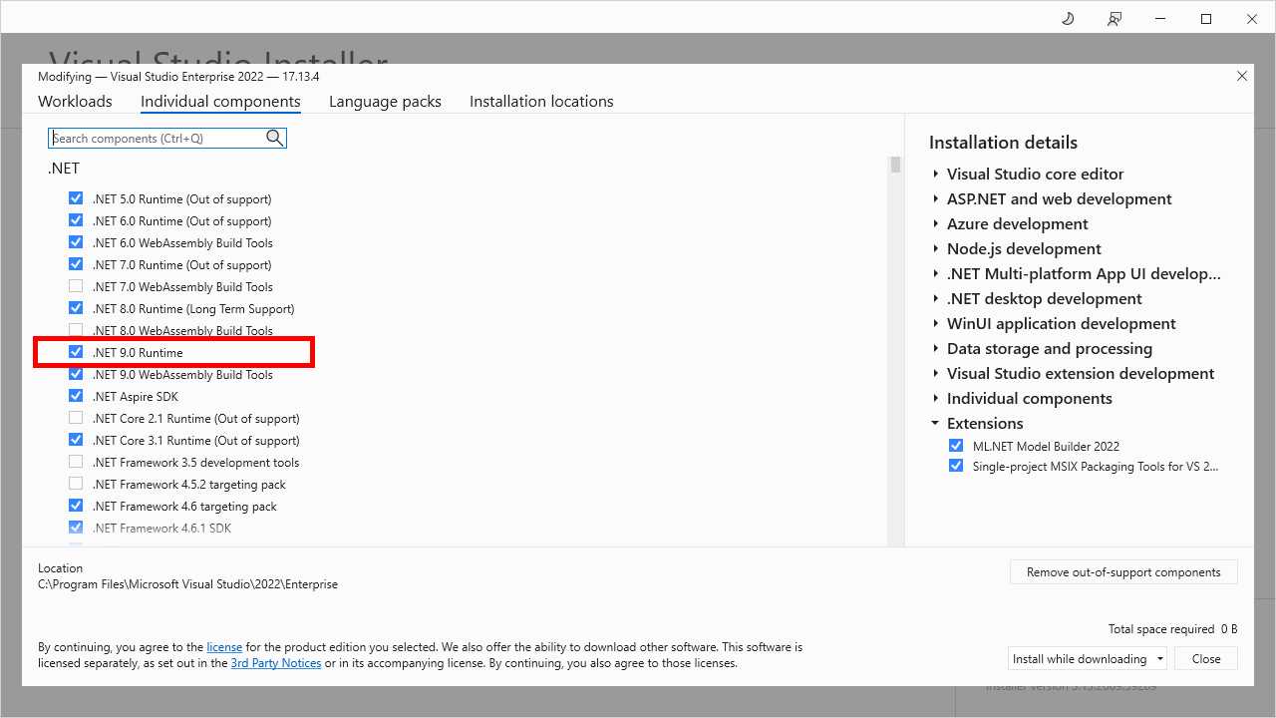Click Remove out-of-support components button
This screenshot has width=1276, height=718.
click(x=1123, y=572)
